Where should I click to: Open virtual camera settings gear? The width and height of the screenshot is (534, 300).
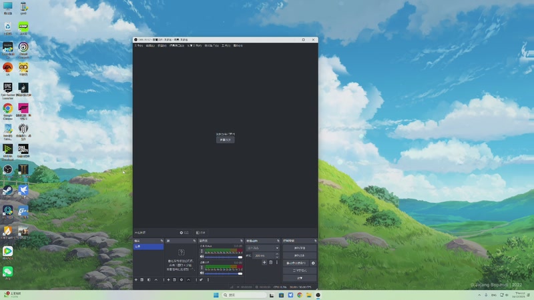point(313,263)
